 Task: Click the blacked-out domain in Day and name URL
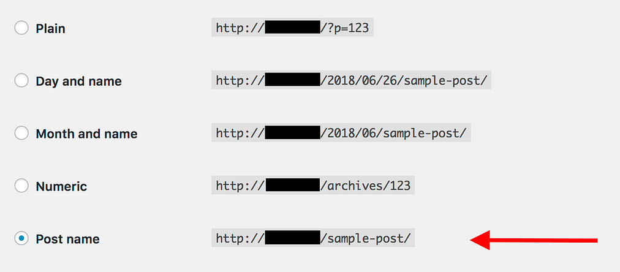293,80
